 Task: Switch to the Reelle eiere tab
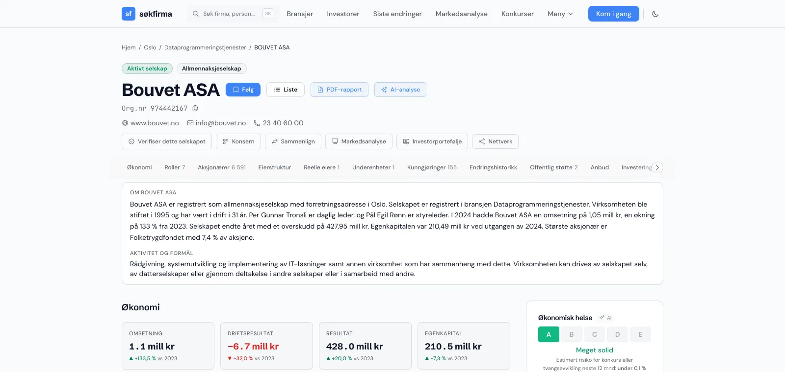pyautogui.click(x=321, y=167)
